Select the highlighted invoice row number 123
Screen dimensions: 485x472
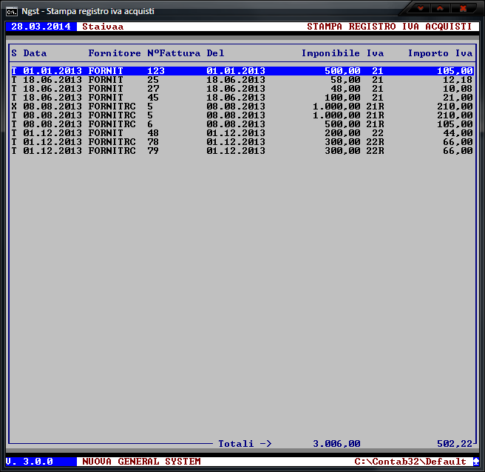242,71
